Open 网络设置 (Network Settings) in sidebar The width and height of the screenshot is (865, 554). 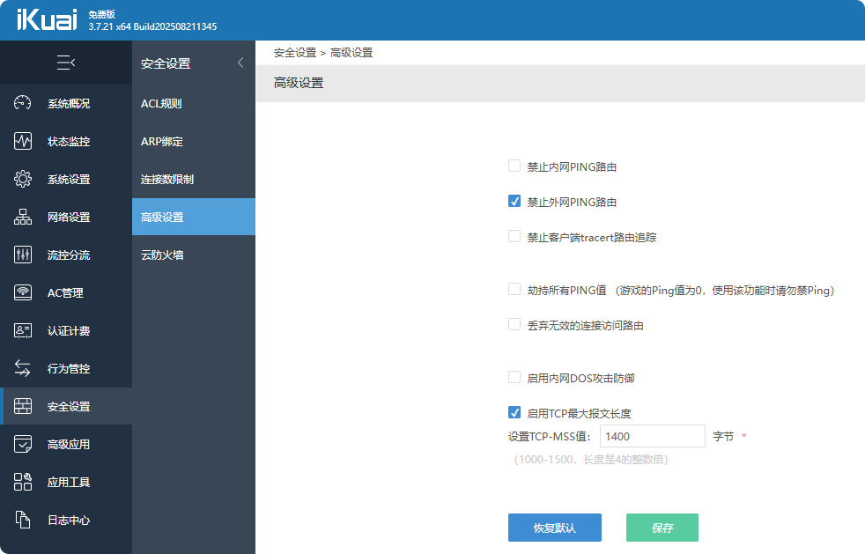(66, 217)
